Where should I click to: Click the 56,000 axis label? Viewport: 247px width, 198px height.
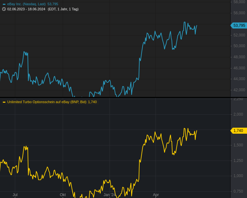[x=239, y=13]
